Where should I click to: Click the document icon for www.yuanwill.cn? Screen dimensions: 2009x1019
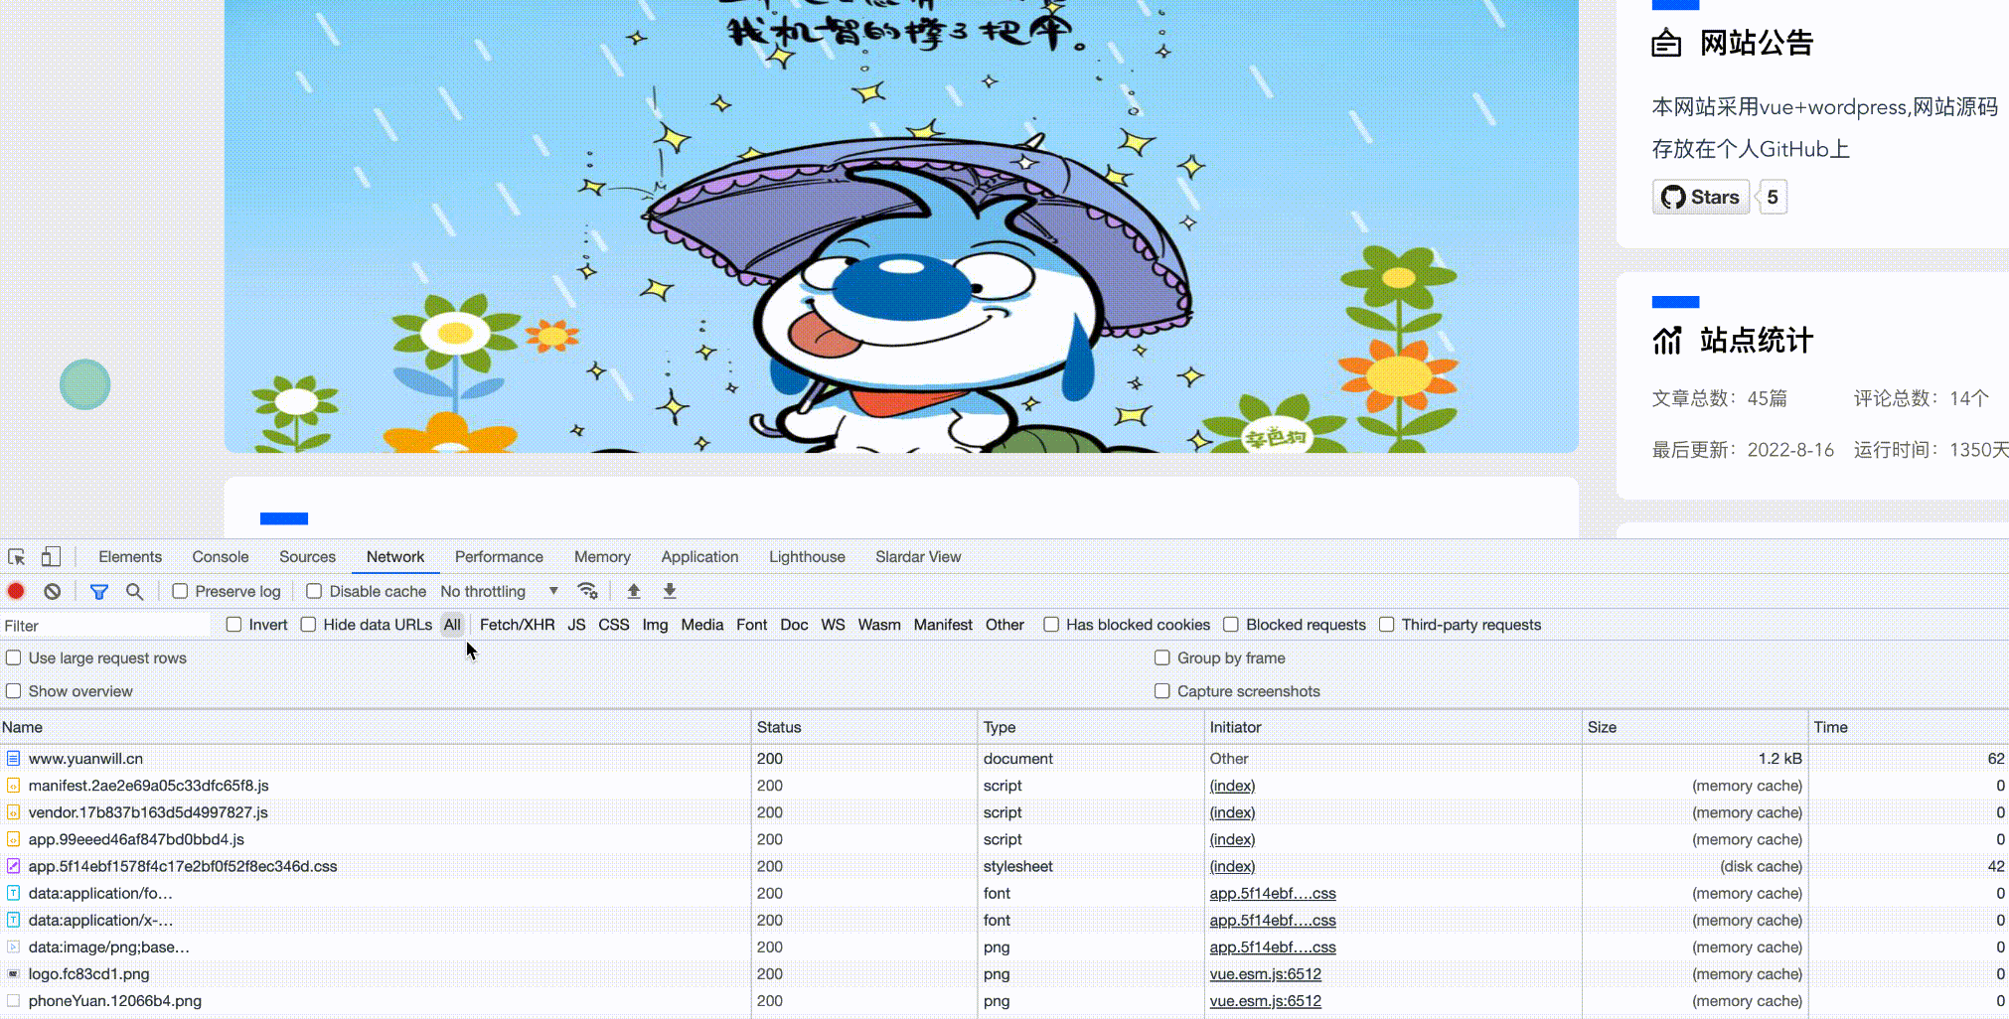[x=13, y=759]
